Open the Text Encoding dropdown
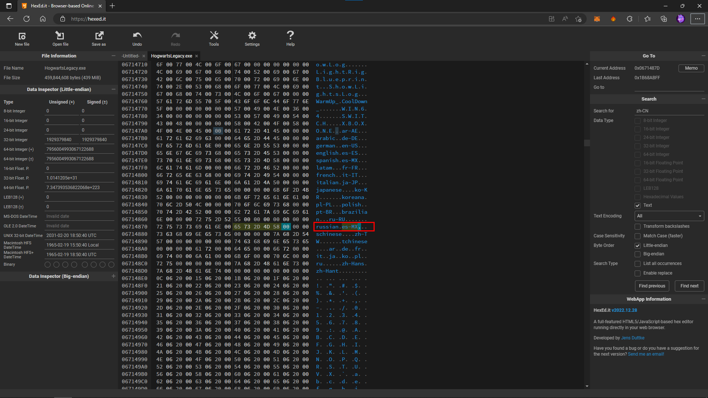Screen dimensions: 708x398 669,216
